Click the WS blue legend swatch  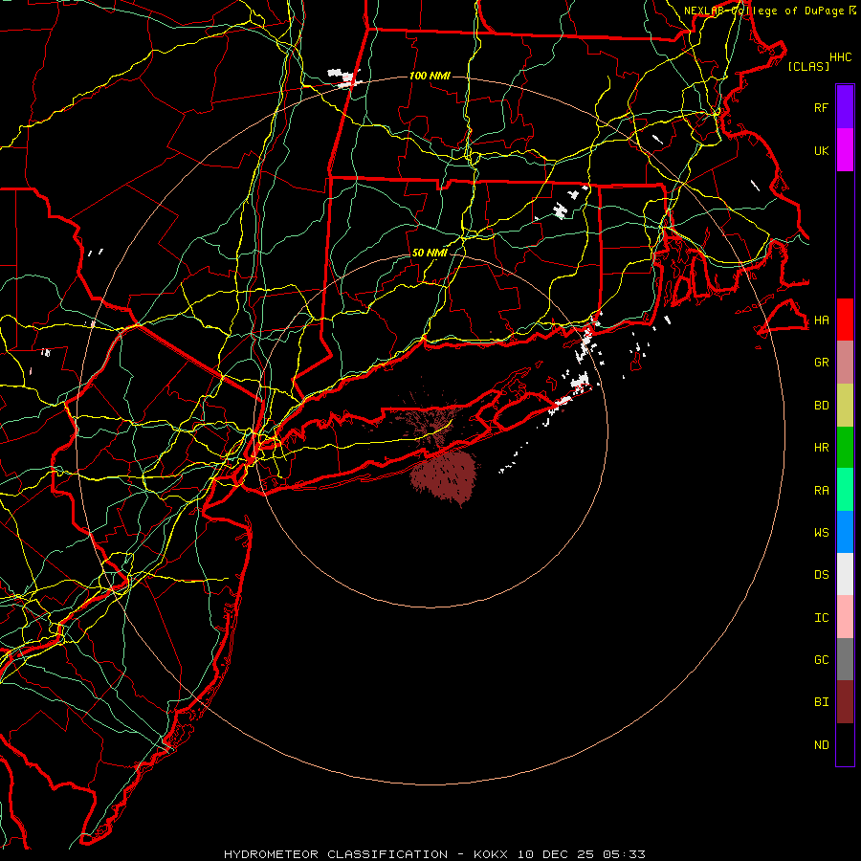pos(845,532)
